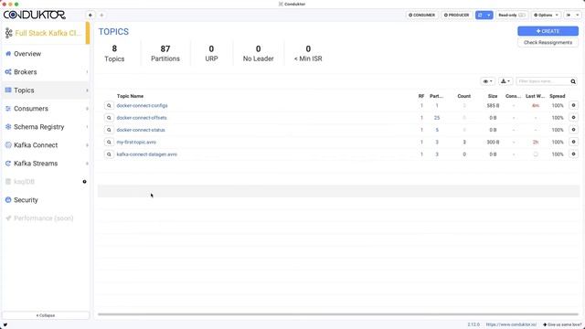Open the eye visibility columns dropdown
The width and height of the screenshot is (585, 329).
coord(487,81)
